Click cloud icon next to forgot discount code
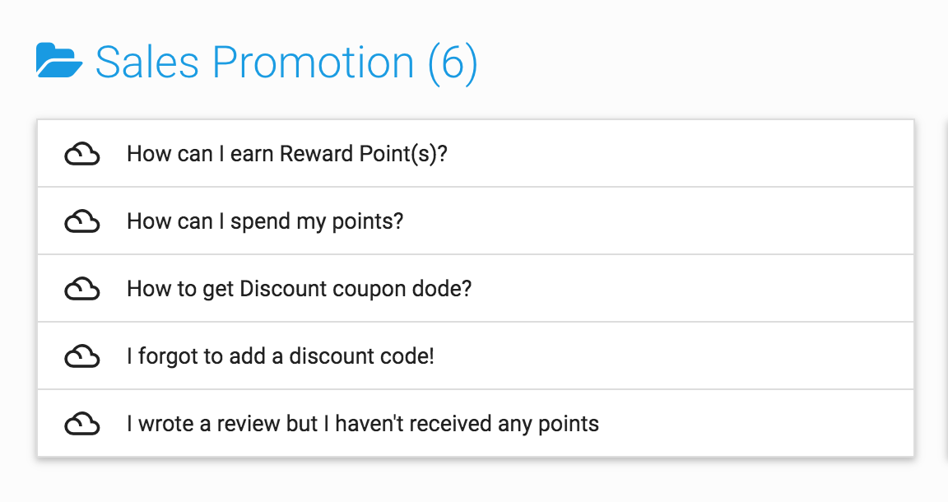Viewport: 948px width, 502px height. click(82, 356)
